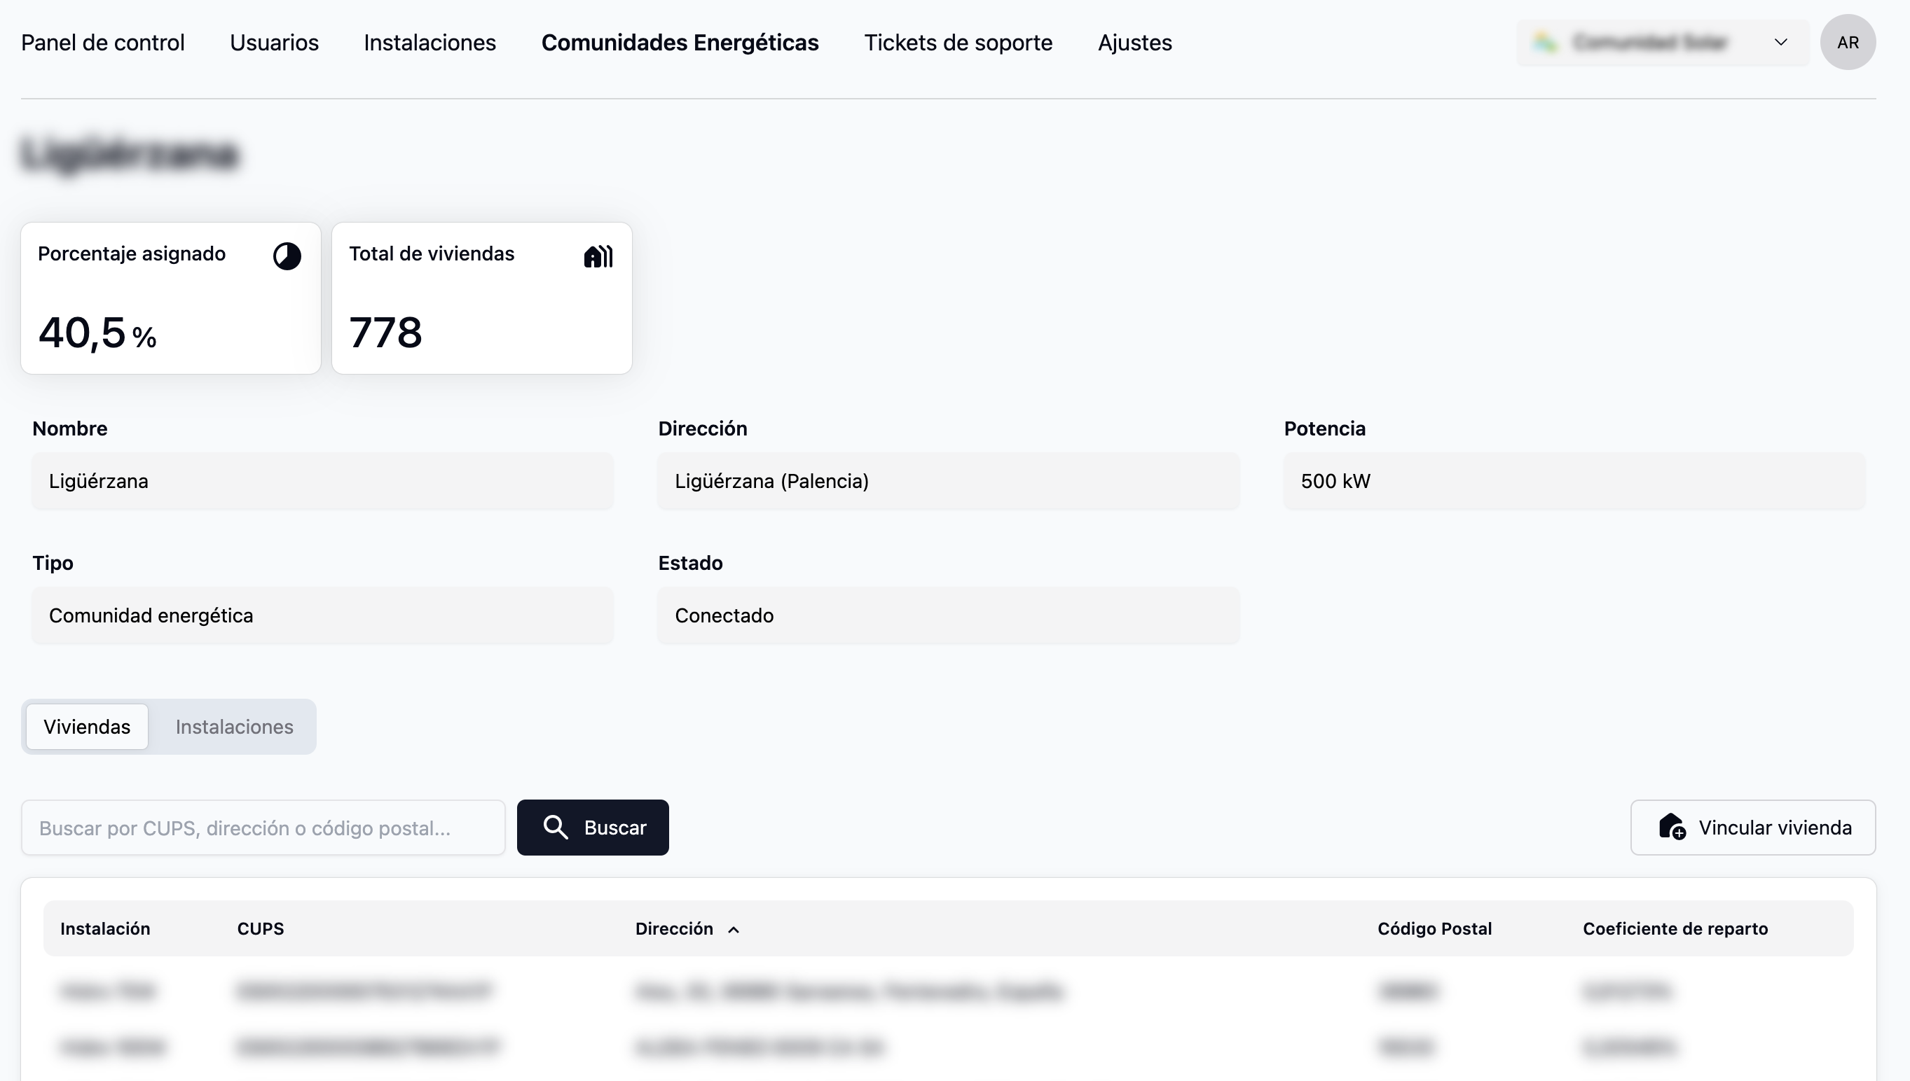Sort by Instalación column header
The height and width of the screenshot is (1081, 1910).
pyautogui.click(x=105, y=929)
